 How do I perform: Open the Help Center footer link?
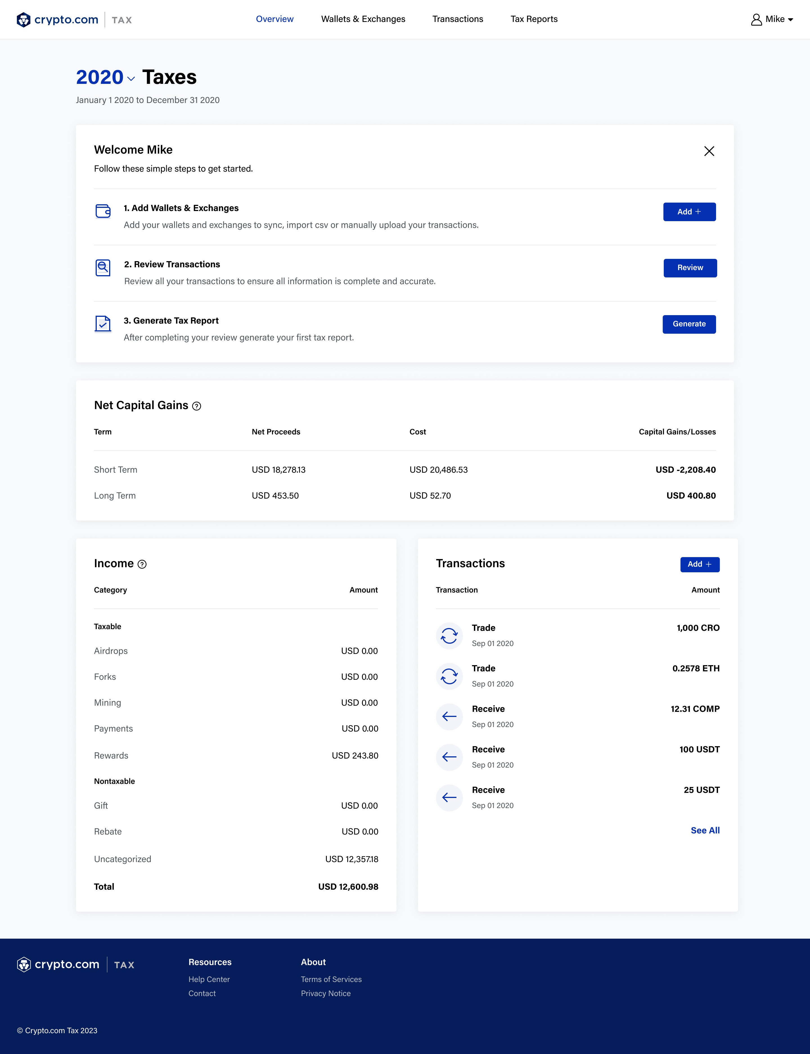click(209, 979)
